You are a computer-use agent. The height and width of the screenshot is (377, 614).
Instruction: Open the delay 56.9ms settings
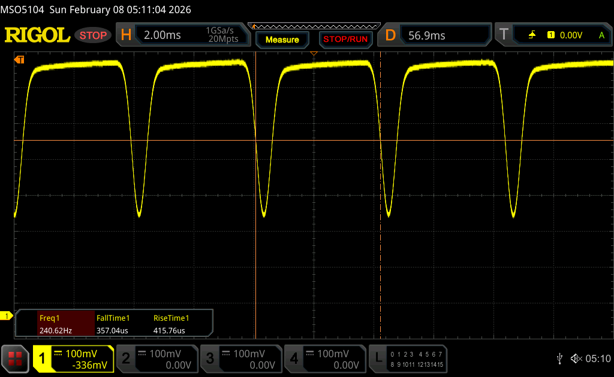[x=436, y=35]
